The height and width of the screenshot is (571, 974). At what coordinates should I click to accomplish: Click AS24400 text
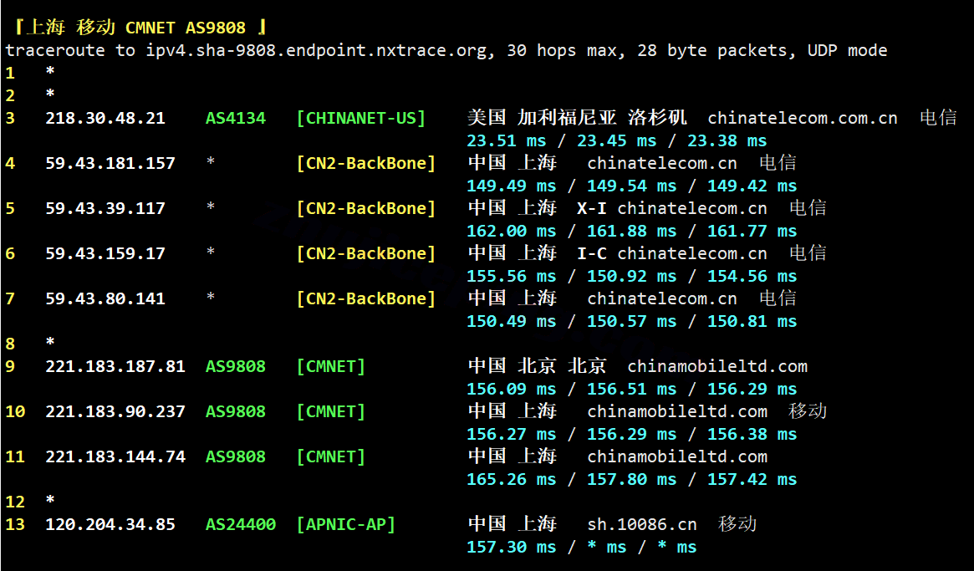point(241,524)
